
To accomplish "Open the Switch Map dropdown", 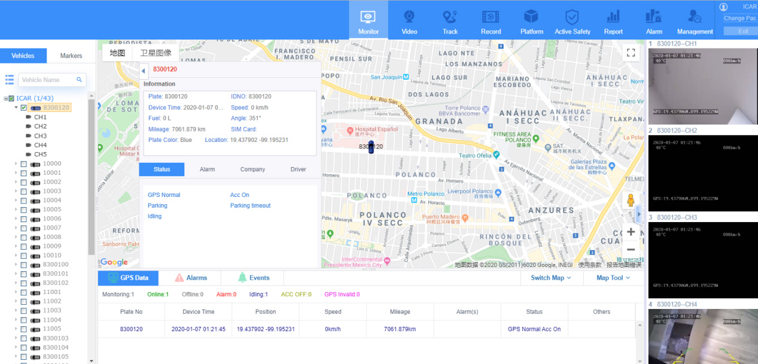I will (x=551, y=278).
